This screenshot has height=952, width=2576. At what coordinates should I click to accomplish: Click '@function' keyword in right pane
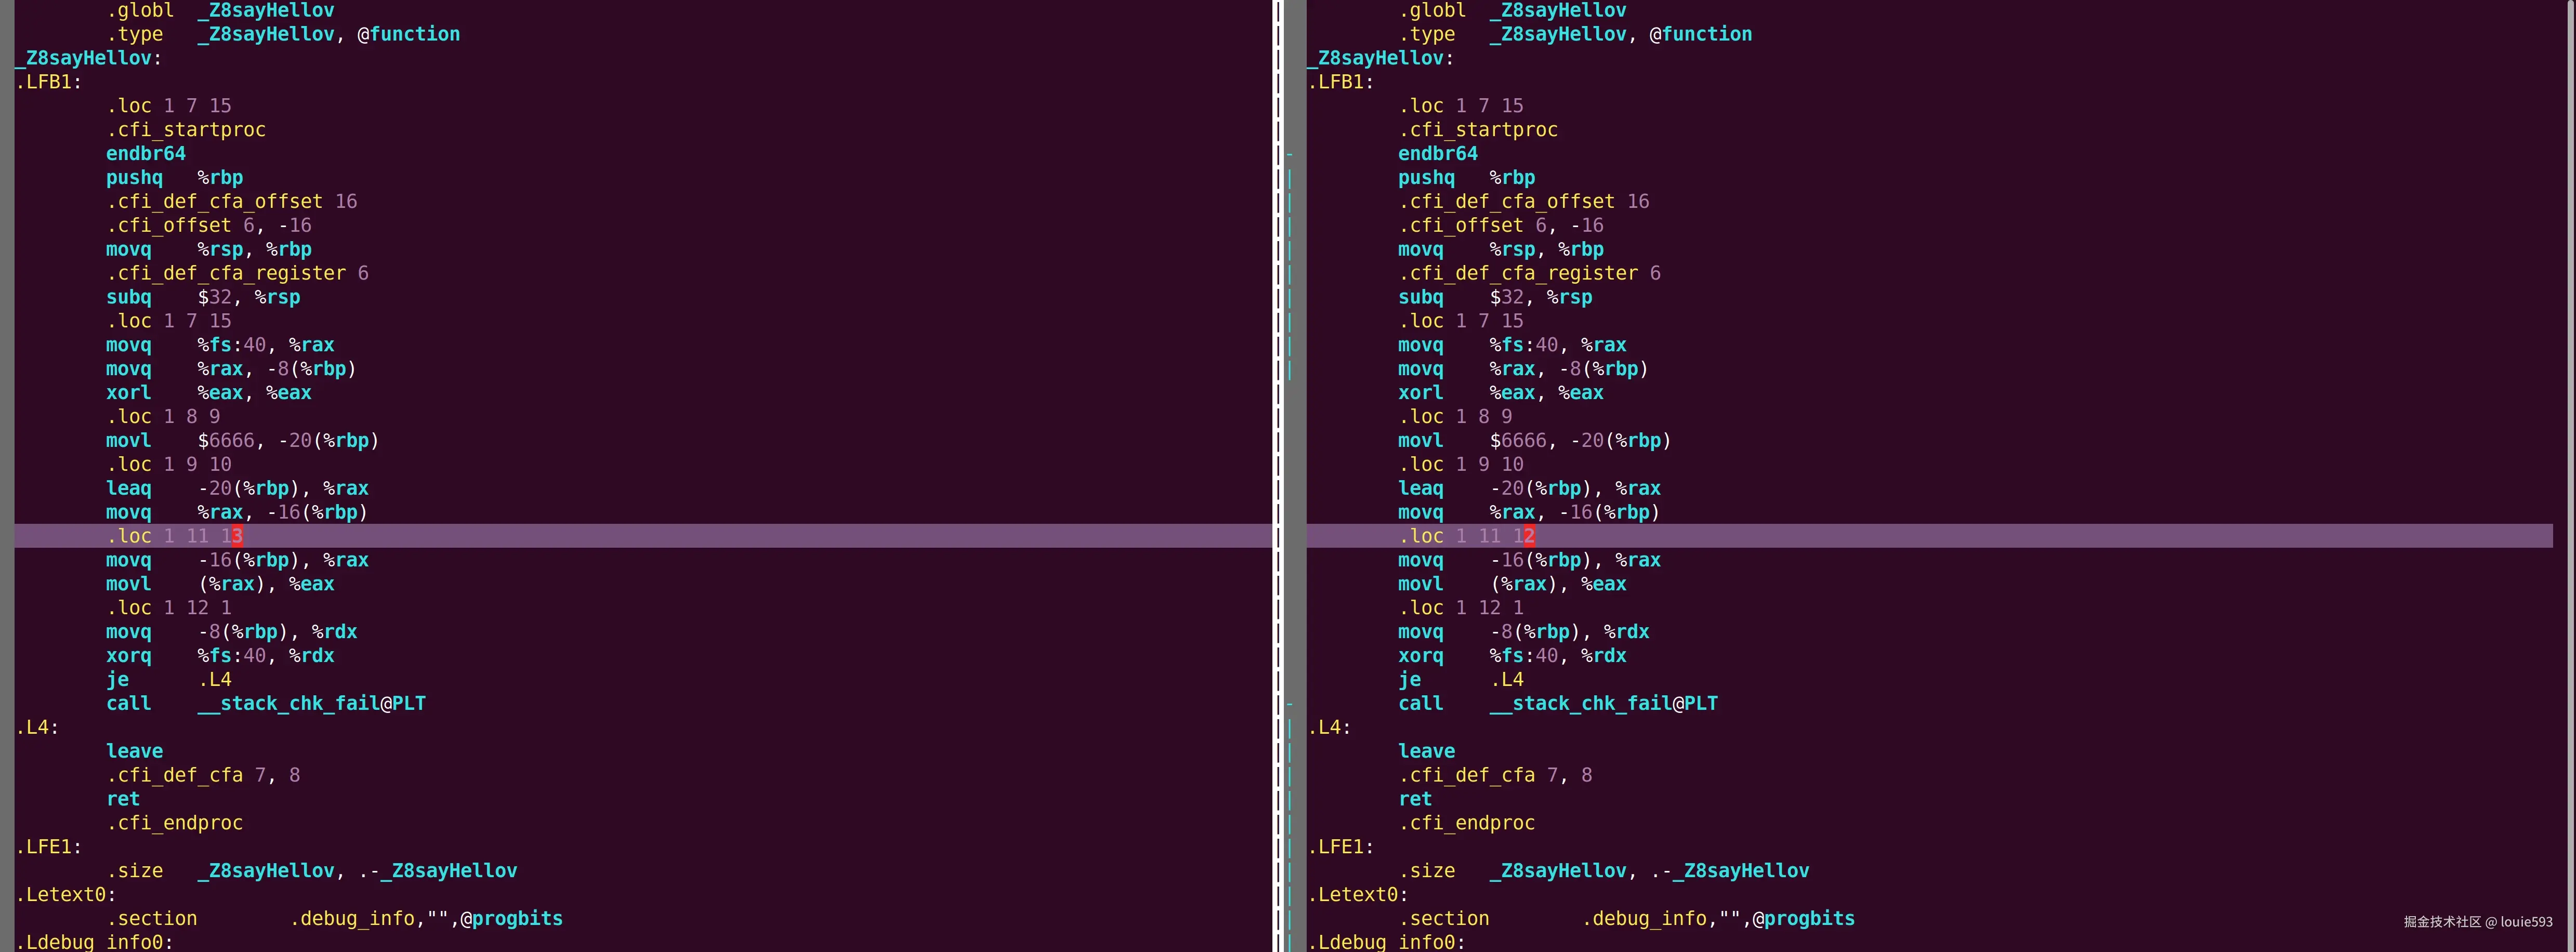1700,34
